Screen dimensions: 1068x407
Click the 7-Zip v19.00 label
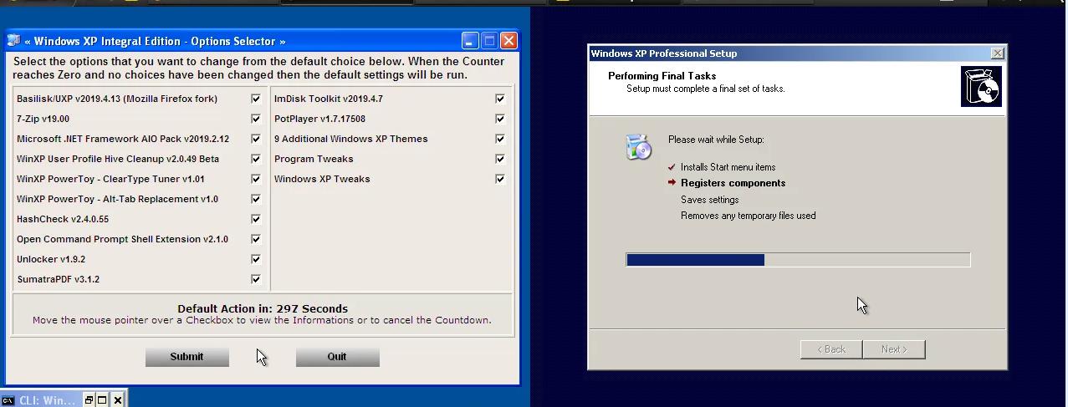click(x=43, y=119)
